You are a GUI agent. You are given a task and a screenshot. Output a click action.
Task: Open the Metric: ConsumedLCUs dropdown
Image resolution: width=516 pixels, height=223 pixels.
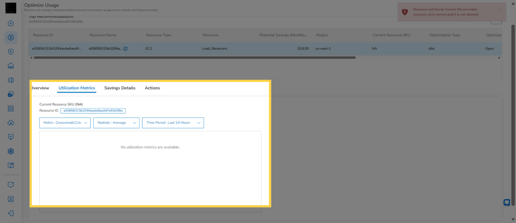(65, 123)
